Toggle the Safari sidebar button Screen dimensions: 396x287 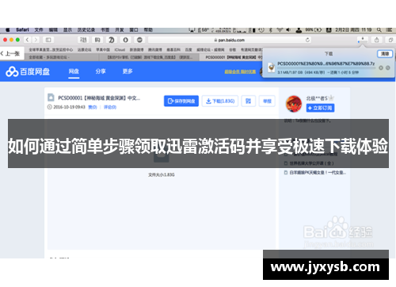tap(48, 40)
